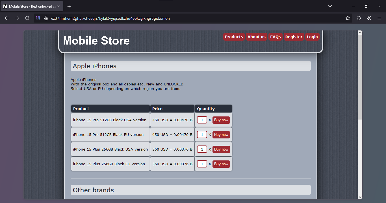
Task: Open the Products menu item
Action: [x=234, y=37]
